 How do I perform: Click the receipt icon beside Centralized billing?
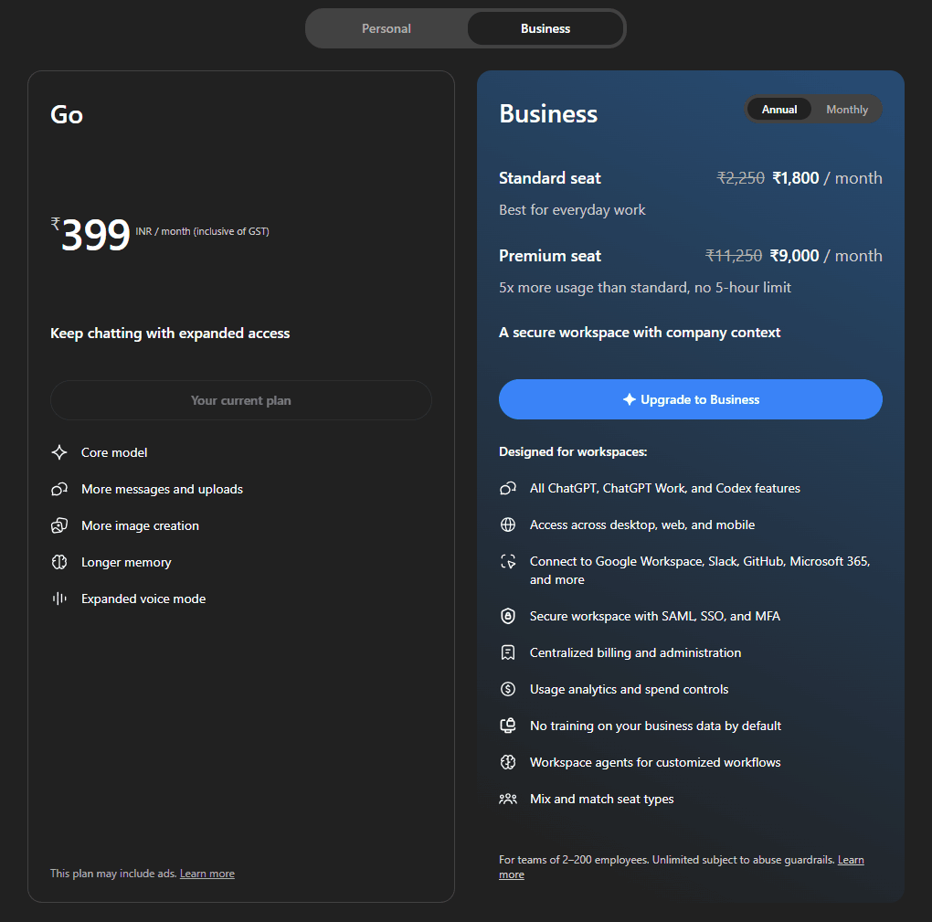508,652
